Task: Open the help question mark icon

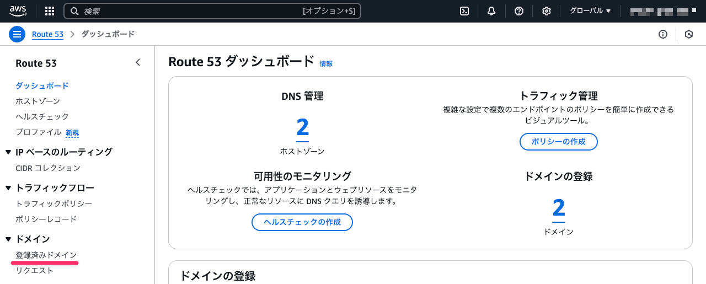Action: click(519, 11)
